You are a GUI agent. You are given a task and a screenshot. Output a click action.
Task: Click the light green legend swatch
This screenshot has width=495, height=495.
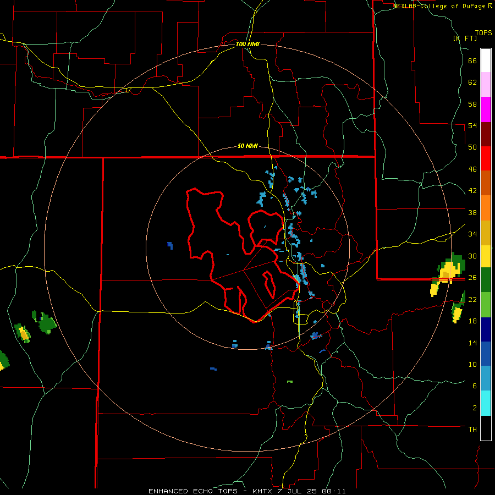click(486, 305)
